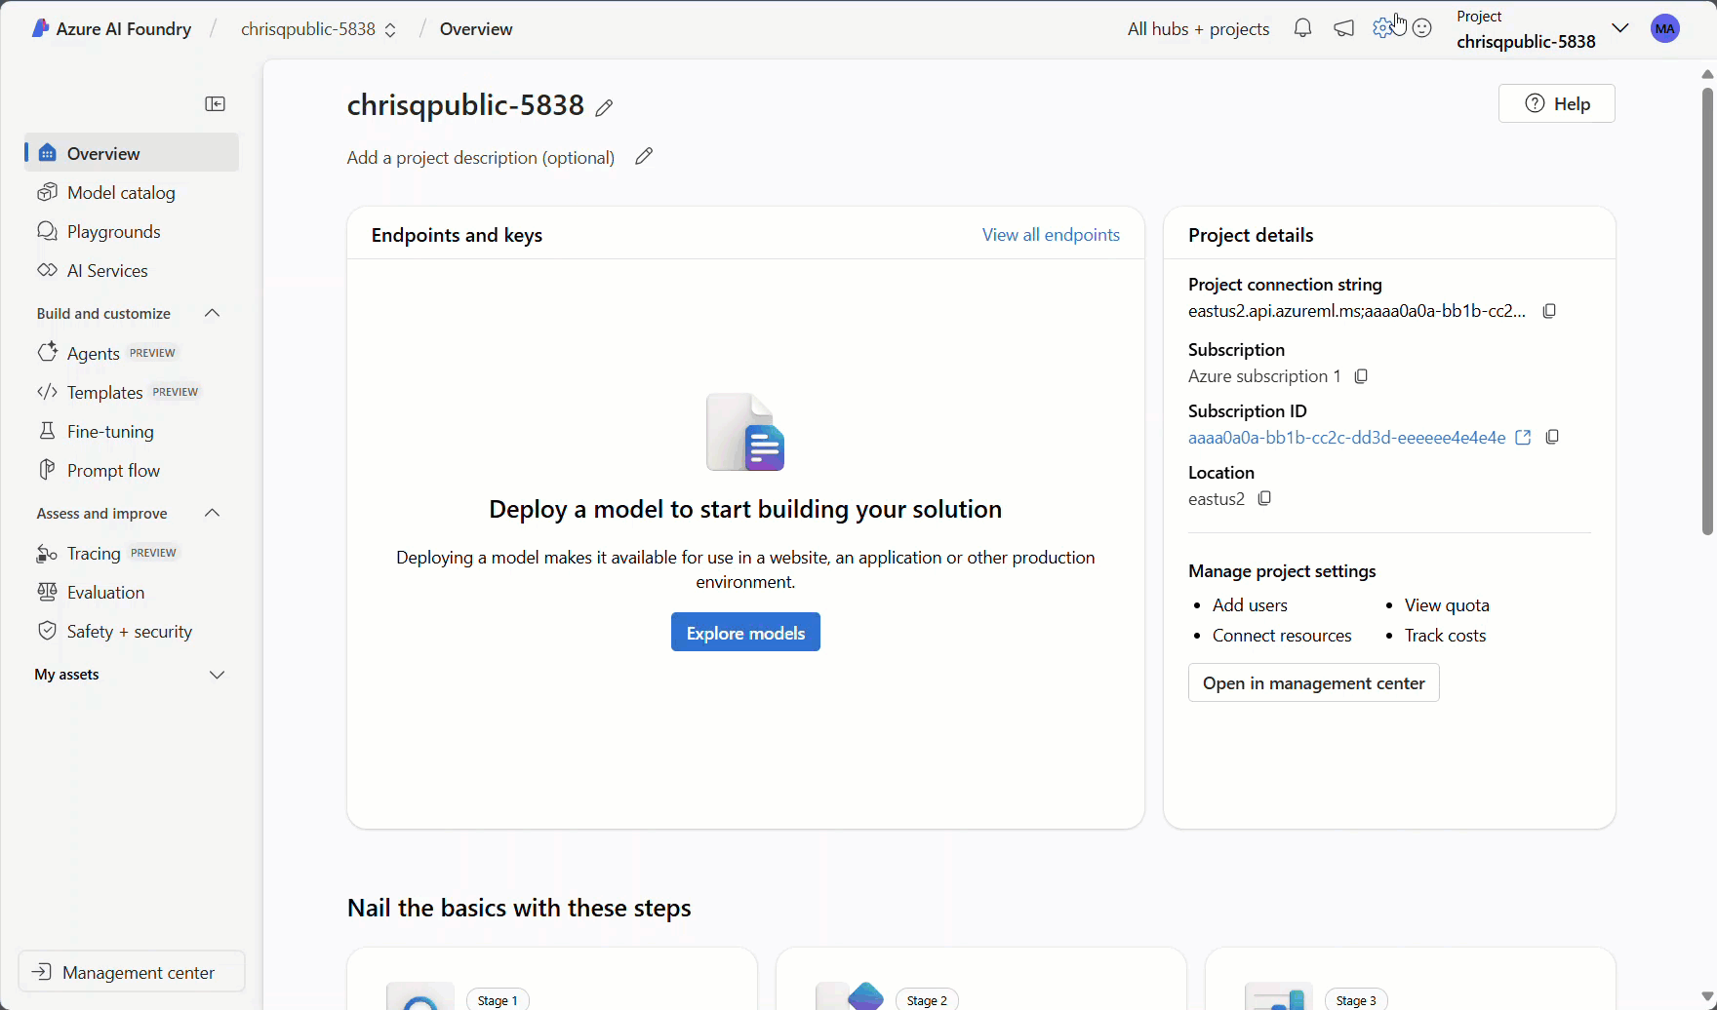Copy the Azure subscription 1 name
Screen dimensions: 1717x1010
pos(1361,376)
